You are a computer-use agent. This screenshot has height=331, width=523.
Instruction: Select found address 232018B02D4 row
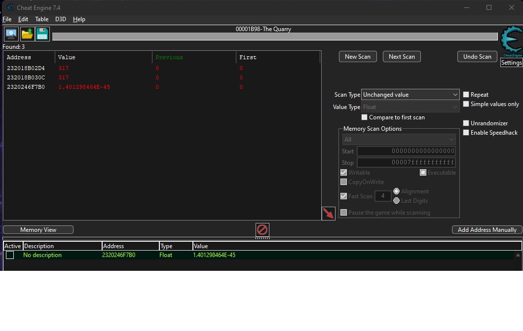[x=26, y=68]
